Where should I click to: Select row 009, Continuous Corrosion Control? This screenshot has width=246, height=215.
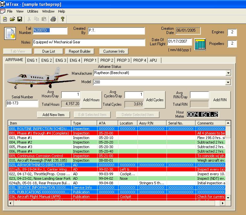click(x=117, y=156)
